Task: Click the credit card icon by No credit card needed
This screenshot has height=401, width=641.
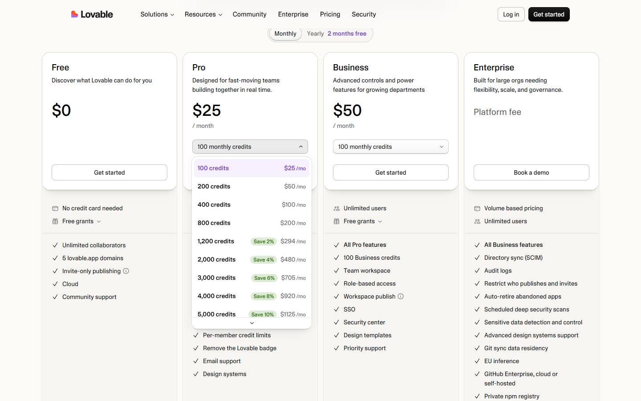Action: 55,208
